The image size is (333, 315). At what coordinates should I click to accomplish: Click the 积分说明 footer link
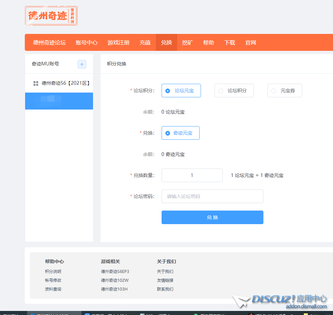coord(53,272)
